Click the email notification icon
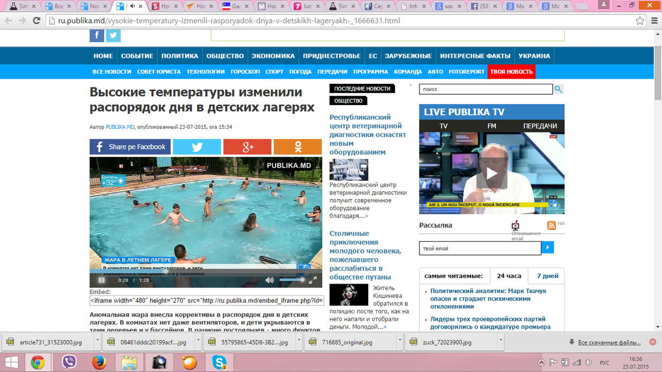 (515, 226)
